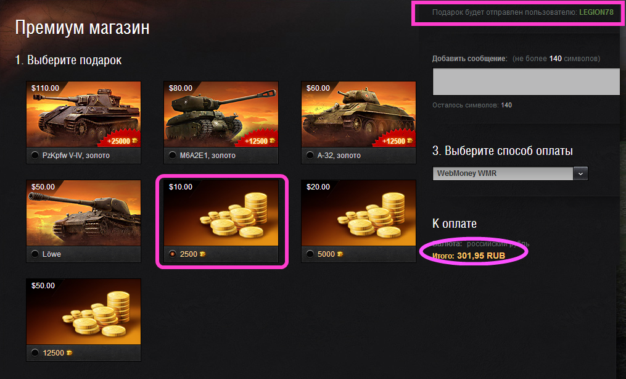Click the M6A2E1 tank picture
The width and height of the screenshot is (626, 379).
tap(221, 114)
